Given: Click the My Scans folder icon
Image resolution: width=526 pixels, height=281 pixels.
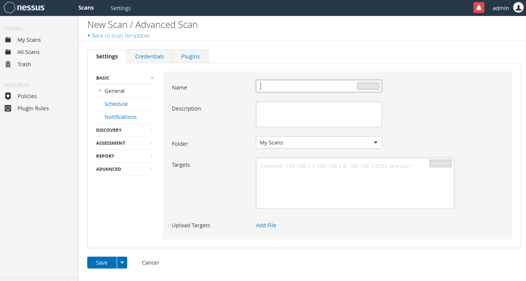Looking at the screenshot, I should (x=8, y=40).
